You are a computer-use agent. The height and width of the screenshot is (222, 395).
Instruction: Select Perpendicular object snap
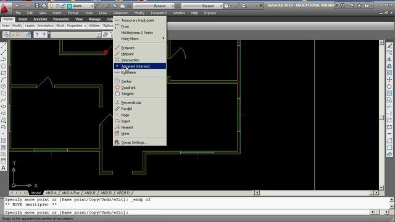[140, 103]
